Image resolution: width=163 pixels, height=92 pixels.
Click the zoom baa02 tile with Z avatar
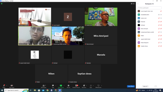tap(68, 17)
